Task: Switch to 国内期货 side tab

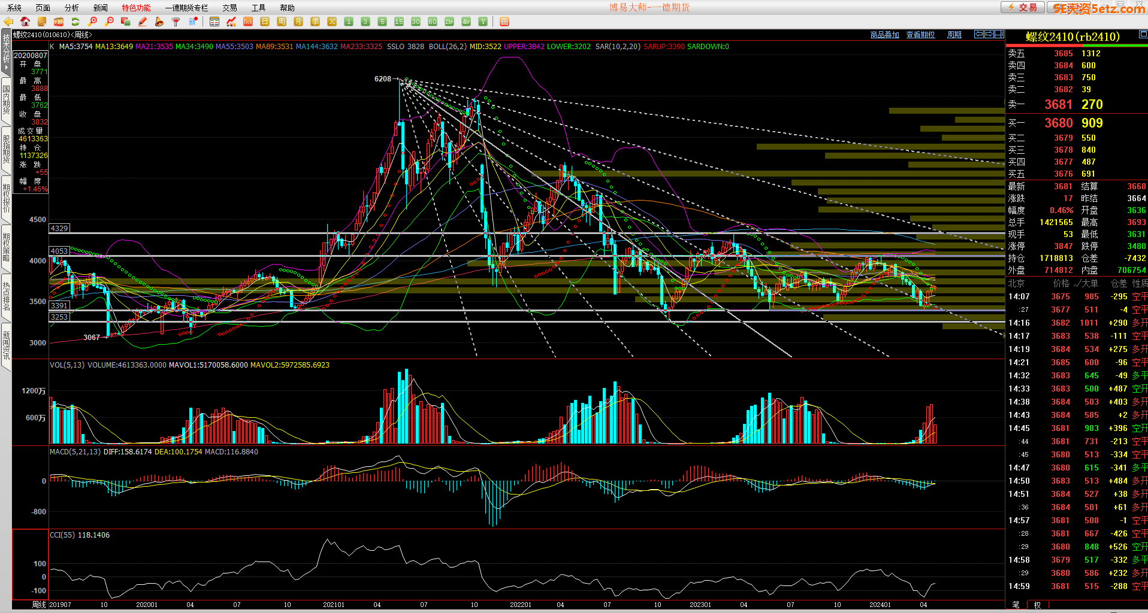Action: pyautogui.click(x=6, y=100)
